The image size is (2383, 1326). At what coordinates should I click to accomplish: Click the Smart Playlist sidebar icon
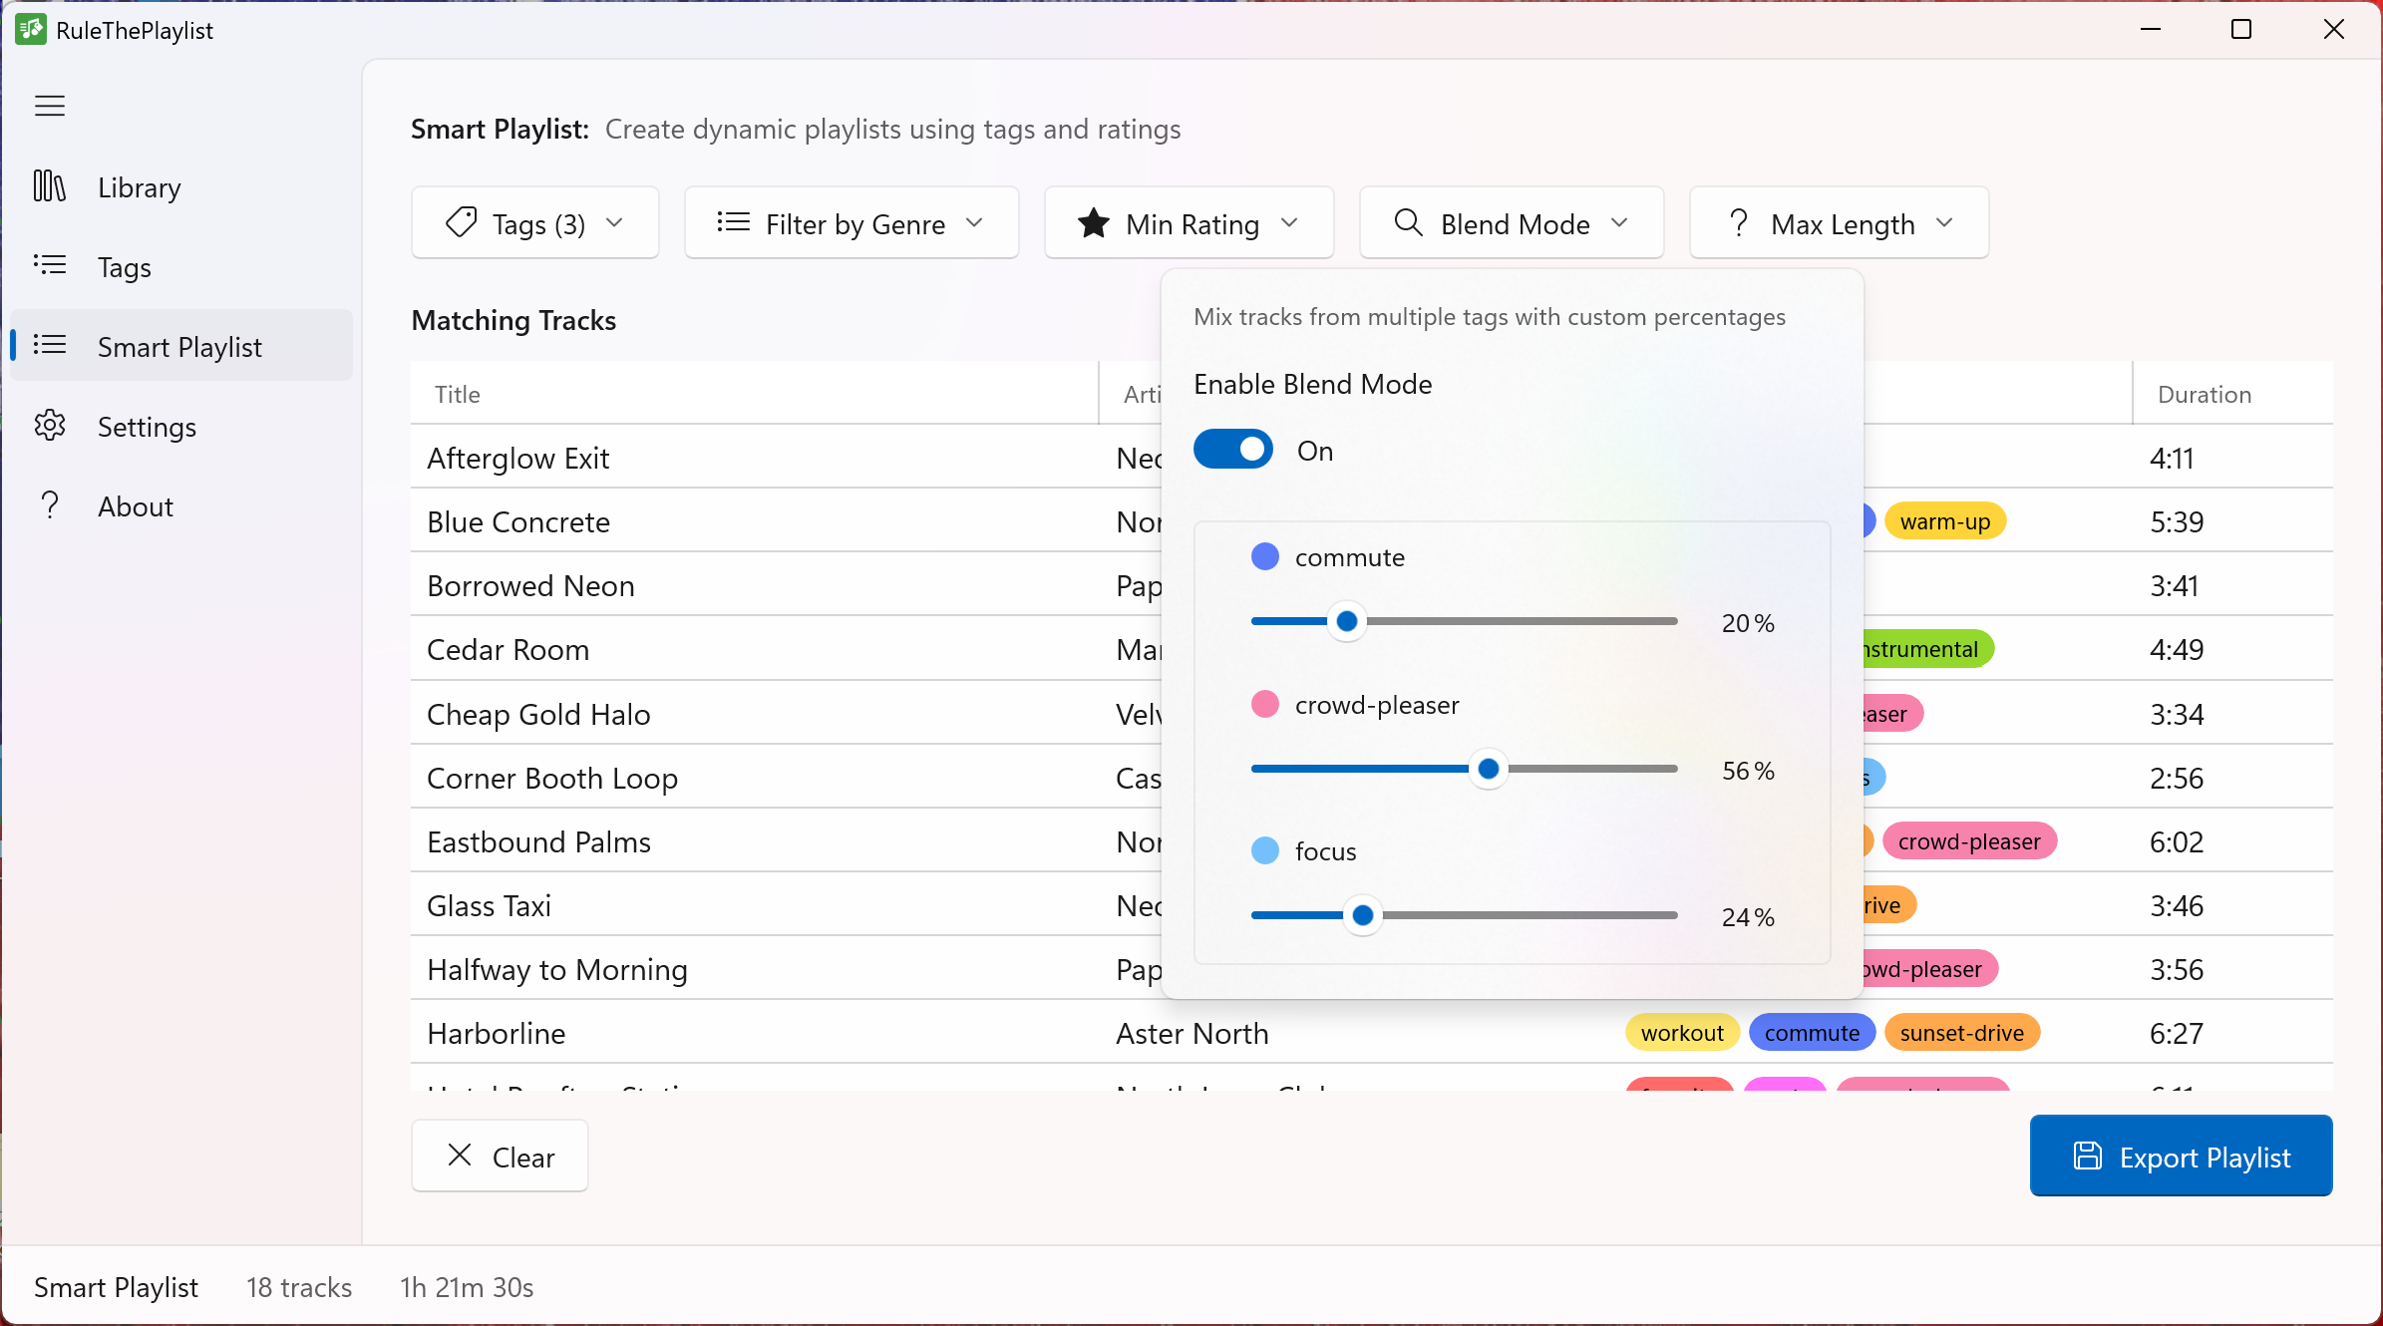50,346
